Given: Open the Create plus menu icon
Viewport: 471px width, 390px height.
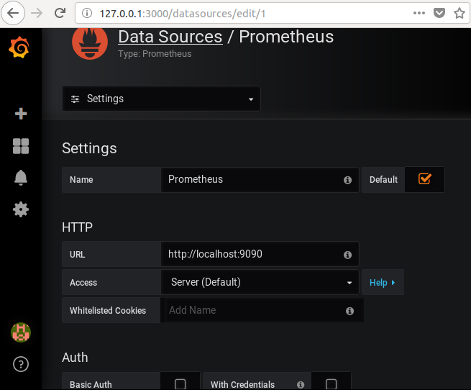Looking at the screenshot, I should pyautogui.click(x=21, y=114).
